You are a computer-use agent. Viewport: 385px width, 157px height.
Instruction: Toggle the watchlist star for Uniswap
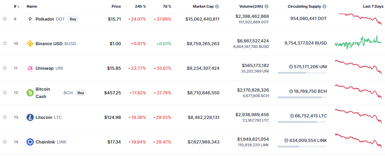click(x=5, y=68)
